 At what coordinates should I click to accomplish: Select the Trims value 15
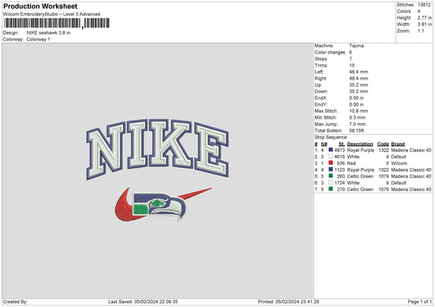click(352, 65)
